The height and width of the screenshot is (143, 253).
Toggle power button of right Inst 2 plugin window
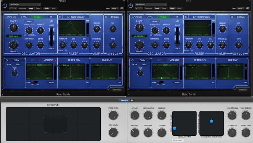(x=130, y=6)
